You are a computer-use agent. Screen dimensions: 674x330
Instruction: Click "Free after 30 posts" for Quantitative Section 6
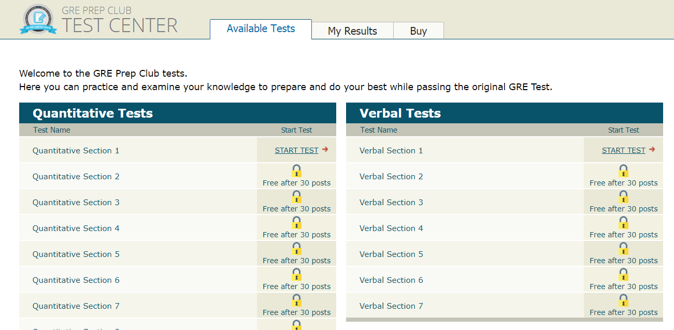point(296,286)
